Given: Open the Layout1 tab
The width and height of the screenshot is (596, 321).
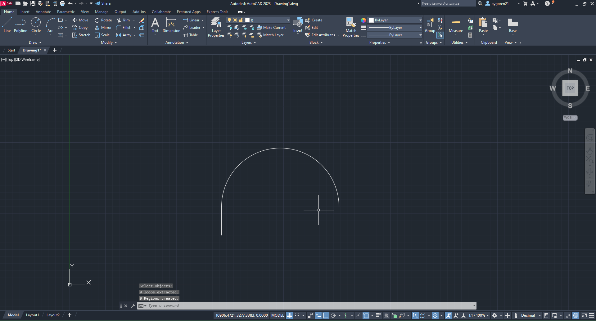Looking at the screenshot, I should click(32, 315).
